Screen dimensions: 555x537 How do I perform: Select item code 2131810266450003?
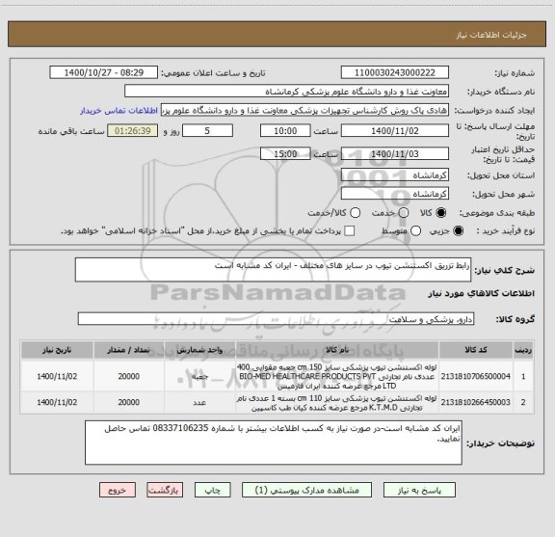point(476,402)
